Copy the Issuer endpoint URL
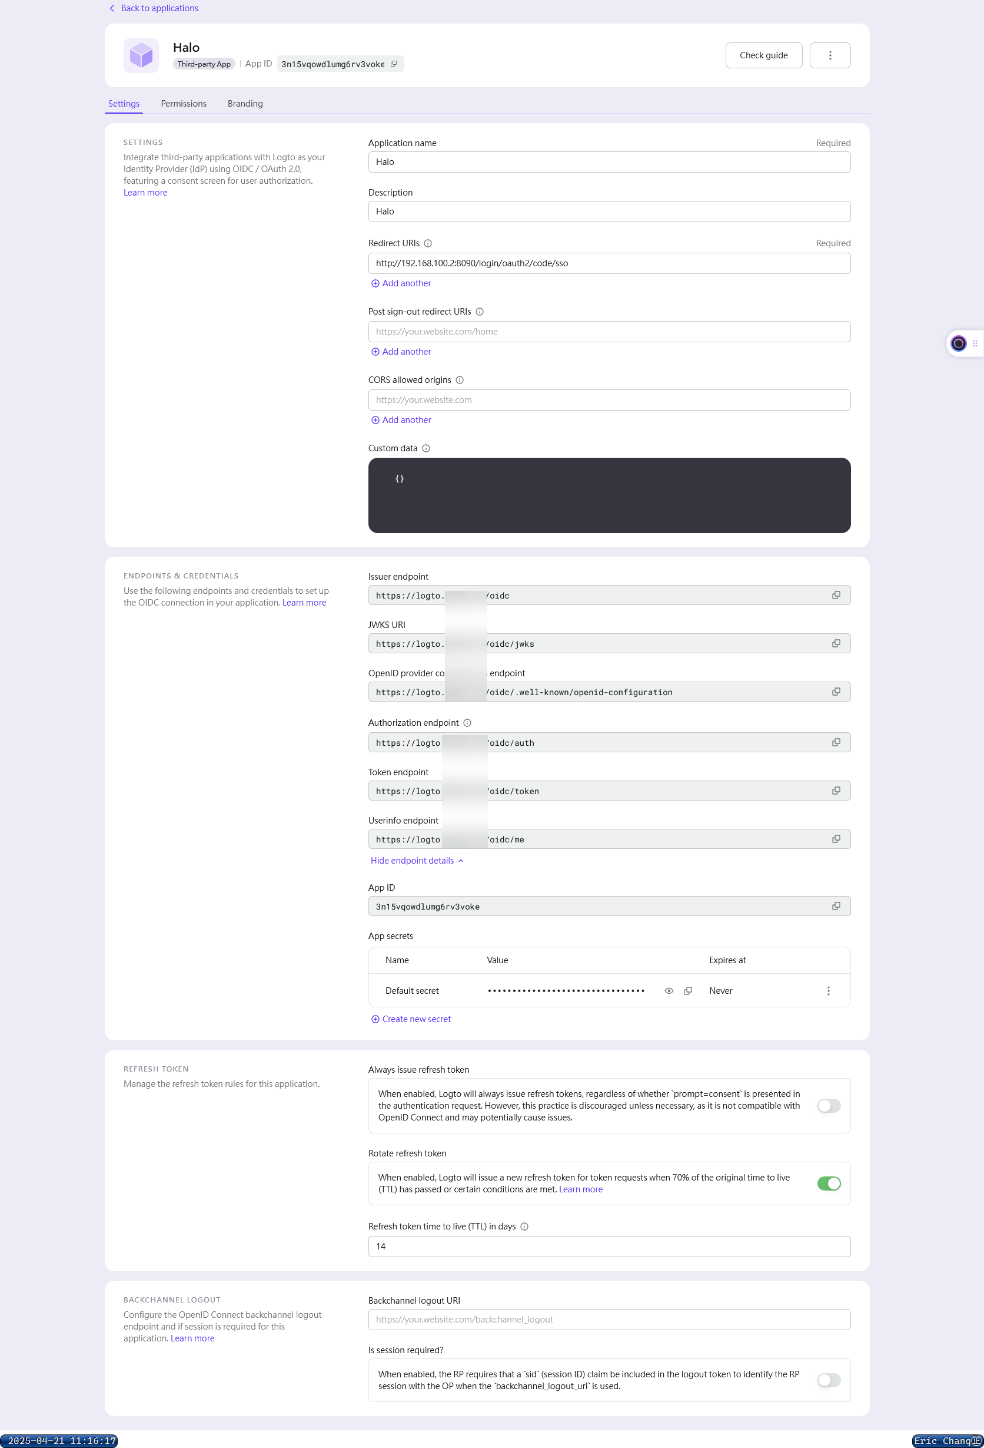The width and height of the screenshot is (984, 1448). coord(835,595)
